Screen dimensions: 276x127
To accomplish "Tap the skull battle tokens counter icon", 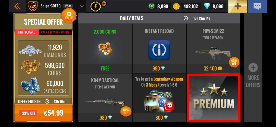I will point(152,7).
